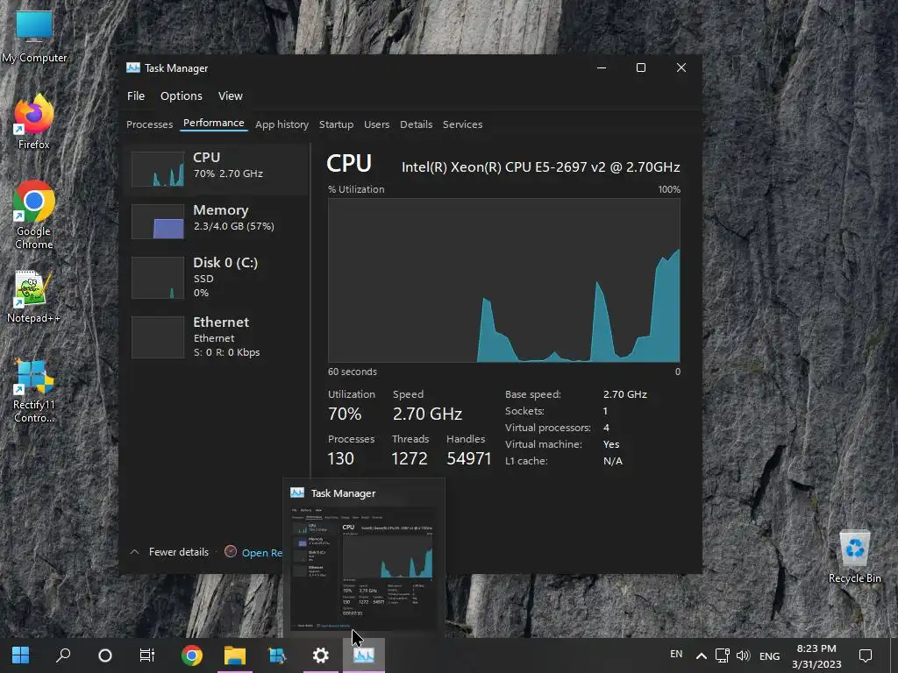
Task: Show hidden system tray icons
Action: [701, 655]
